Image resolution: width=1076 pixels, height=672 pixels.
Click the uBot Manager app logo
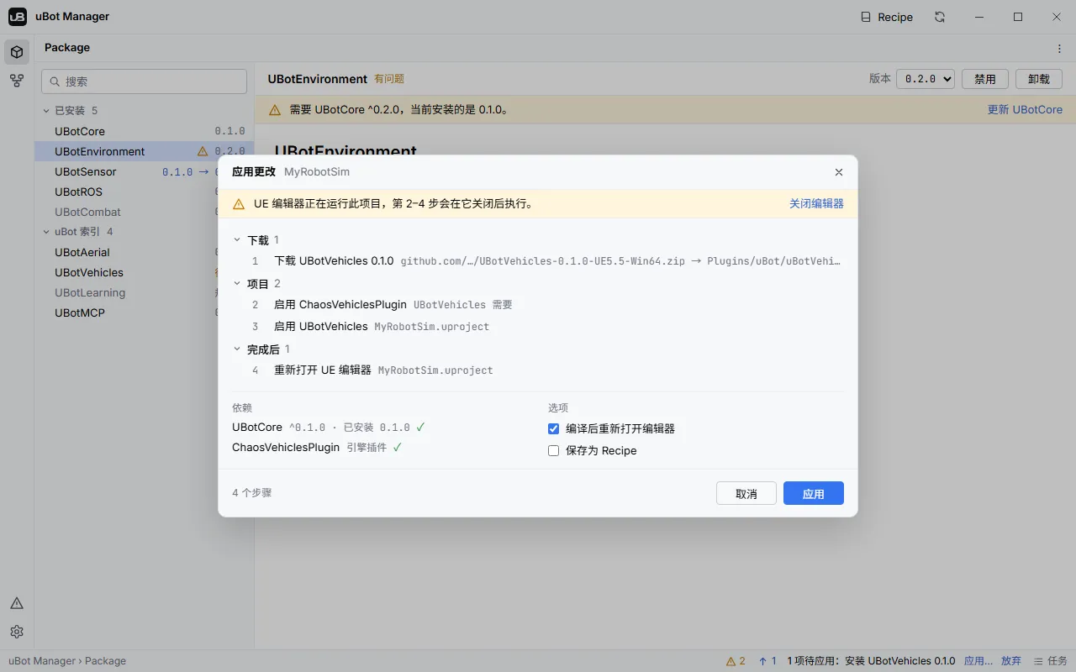click(18, 17)
